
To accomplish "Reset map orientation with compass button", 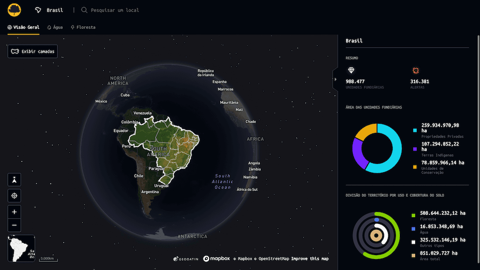I will [x=14, y=180].
